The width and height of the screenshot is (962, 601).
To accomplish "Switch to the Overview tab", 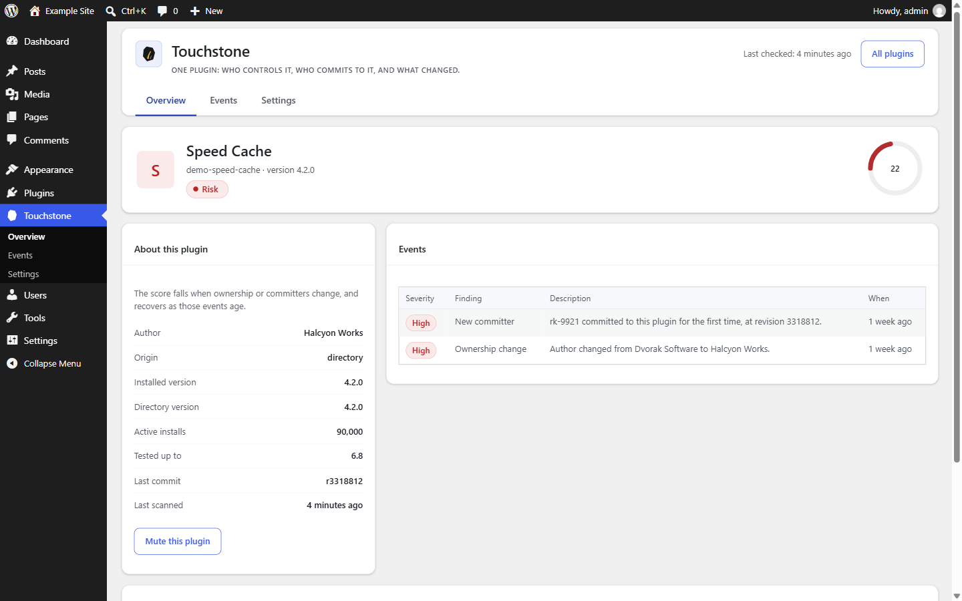I will pyautogui.click(x=166, y=100).
